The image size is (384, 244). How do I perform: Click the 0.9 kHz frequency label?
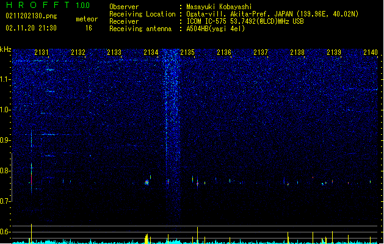[5, 140]
